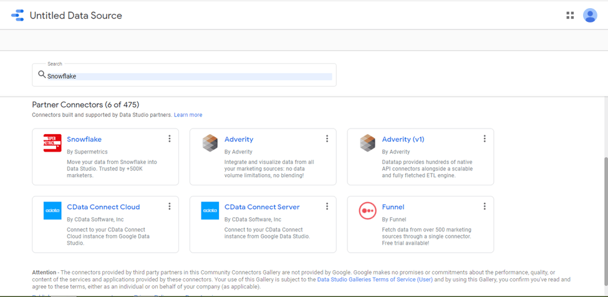
Task: Open Data Studio Galleries Terms of Service link
Action: point(375,280)
